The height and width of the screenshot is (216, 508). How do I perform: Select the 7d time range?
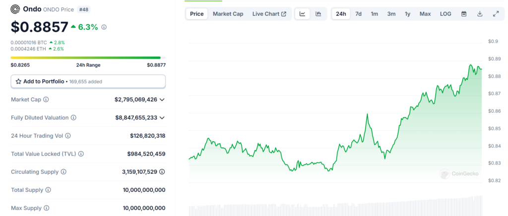coord(358,14)
